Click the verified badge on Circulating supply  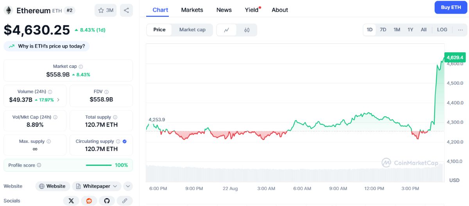tap(125, 141)
